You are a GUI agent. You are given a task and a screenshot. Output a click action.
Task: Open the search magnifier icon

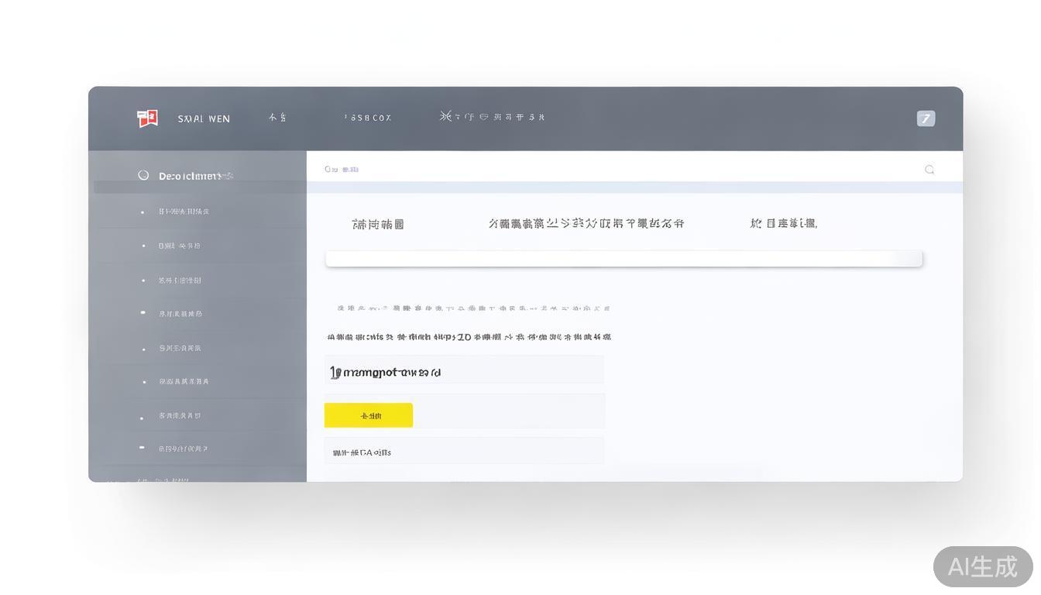pyautogui.click(x=929, y=169)
